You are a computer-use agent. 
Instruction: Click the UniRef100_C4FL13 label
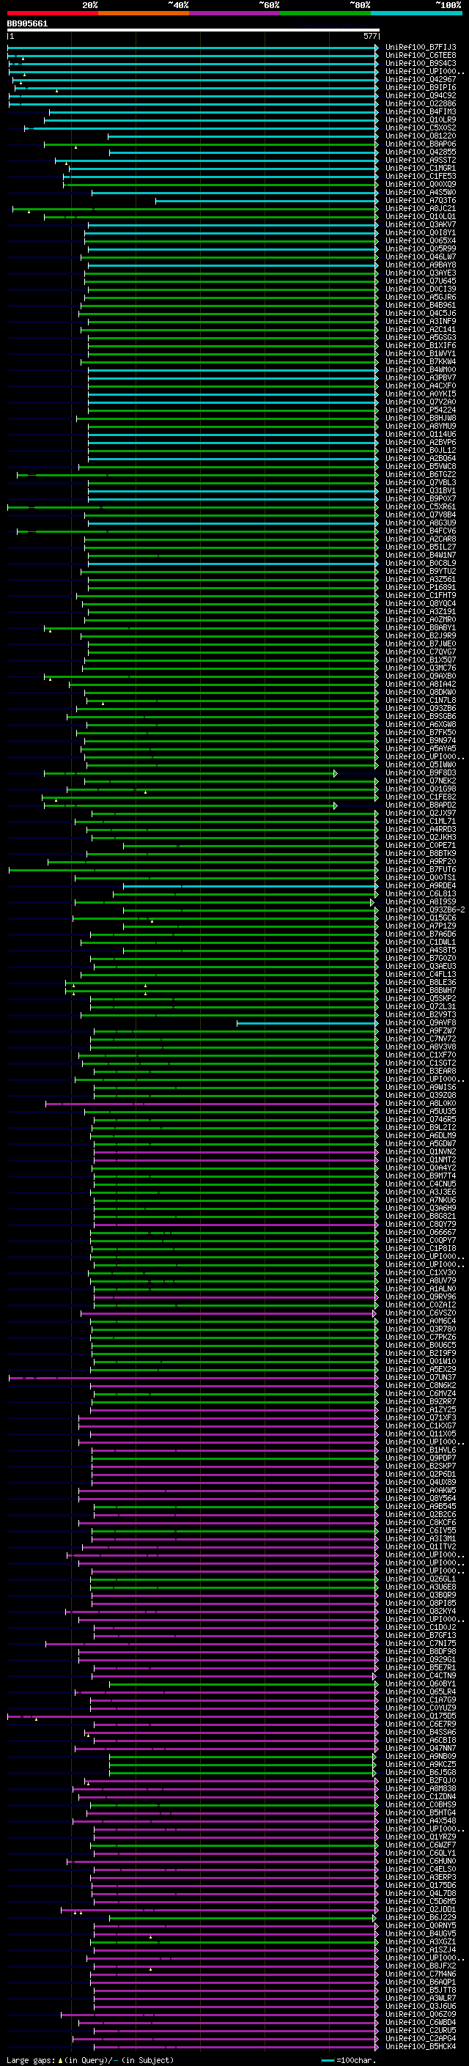point(421,974)
